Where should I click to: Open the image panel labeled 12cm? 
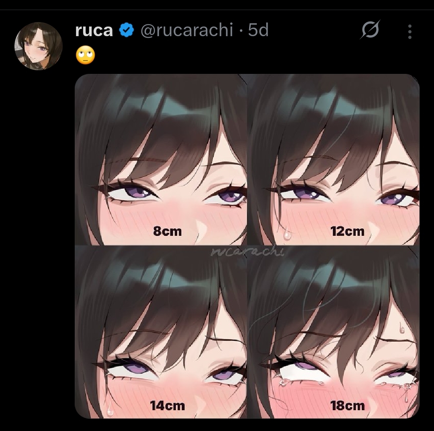pyautogui.click(x=334, y=159)
